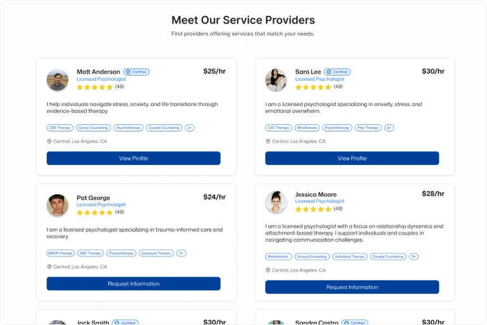The image size is (487, 325).
Task: Click Sara Lee's Certified badge icon
Action: click(328, 72)
